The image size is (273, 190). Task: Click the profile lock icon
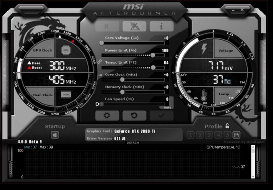227,126
